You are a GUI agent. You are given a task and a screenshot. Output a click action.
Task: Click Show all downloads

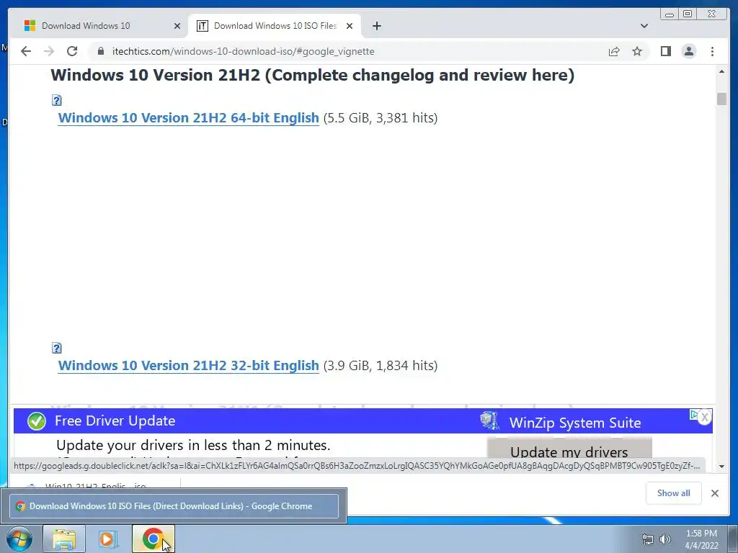[x=674, y=493]
